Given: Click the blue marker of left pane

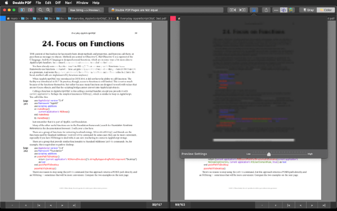Looking at the screenshot, I should click(3, 19).
